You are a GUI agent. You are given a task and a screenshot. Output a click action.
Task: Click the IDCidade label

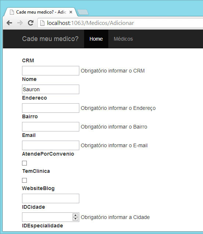(x=33, y=207)
